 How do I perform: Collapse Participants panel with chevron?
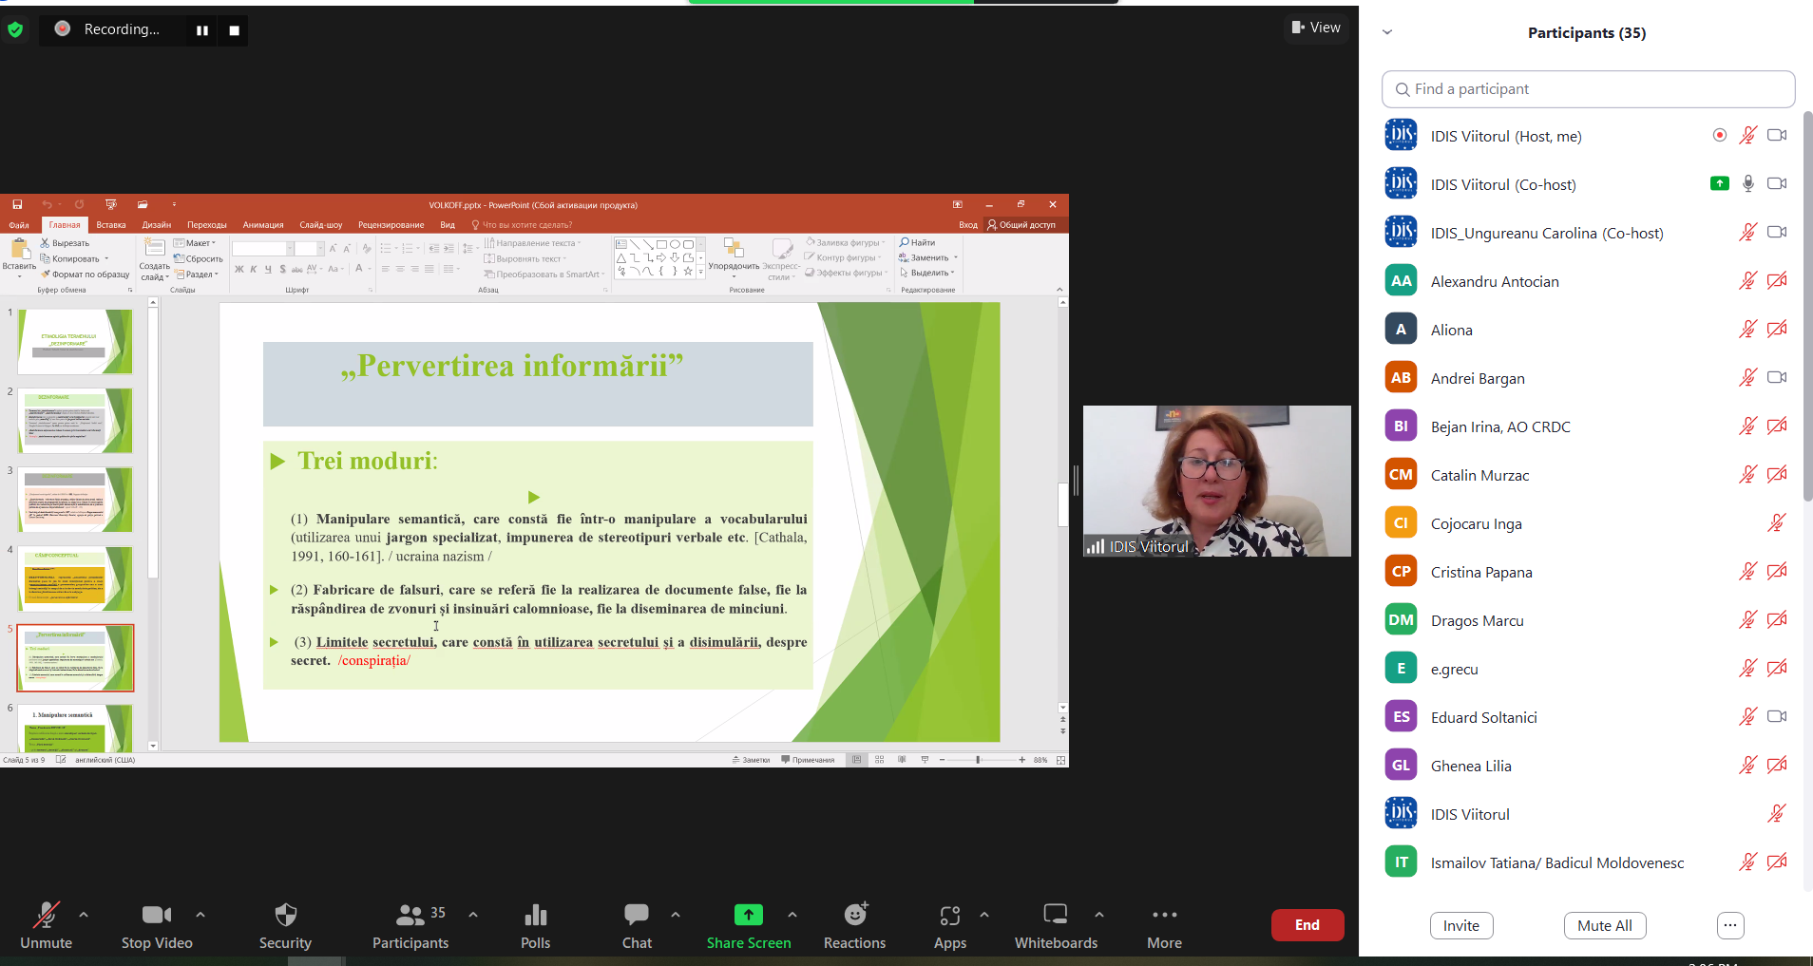click(1387, 32)
